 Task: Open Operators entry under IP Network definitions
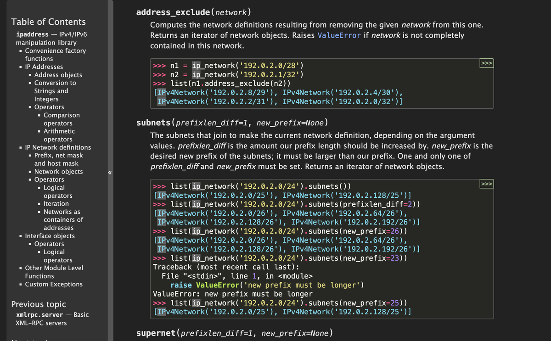pyautogui.click(x=49, y=179)
